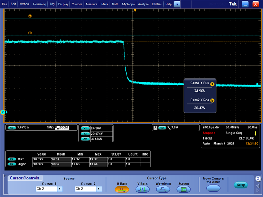
Task: Close the Cursor Controls panel
Action: coord(258,179)
